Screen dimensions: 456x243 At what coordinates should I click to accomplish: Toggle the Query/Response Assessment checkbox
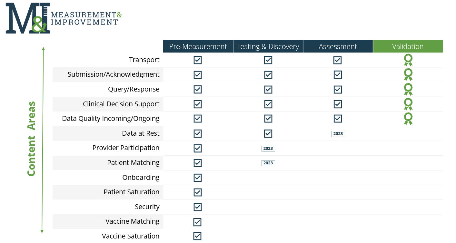(338, 89)
